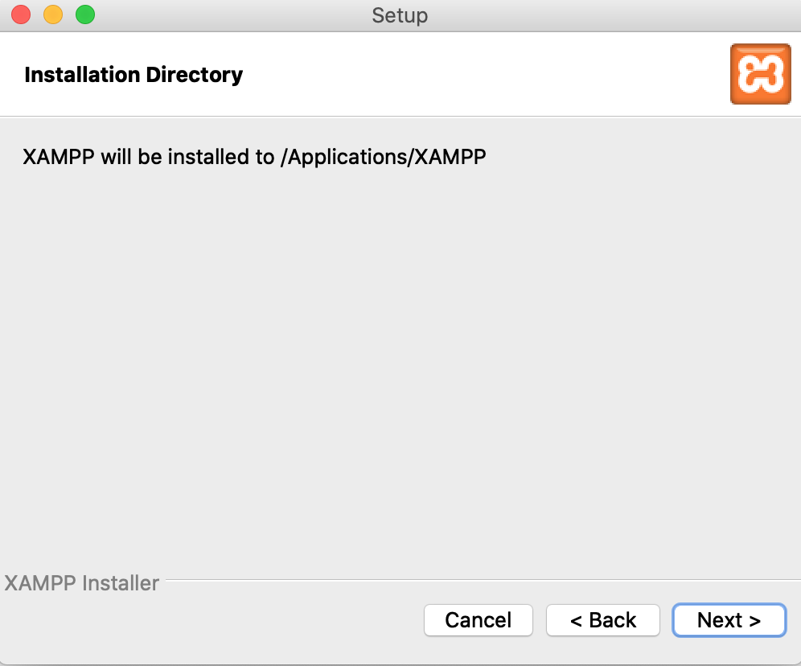Click the "Setup" window title

coord(400,15)
